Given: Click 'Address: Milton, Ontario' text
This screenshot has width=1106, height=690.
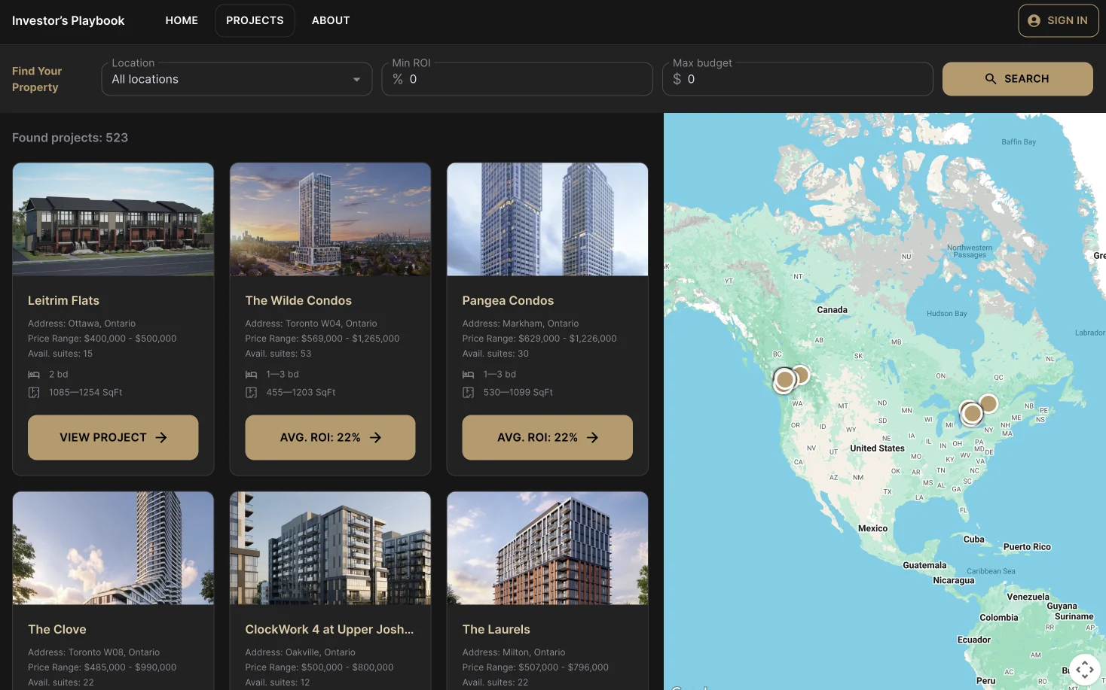Looking at the screenshot, I should point(514,652).
